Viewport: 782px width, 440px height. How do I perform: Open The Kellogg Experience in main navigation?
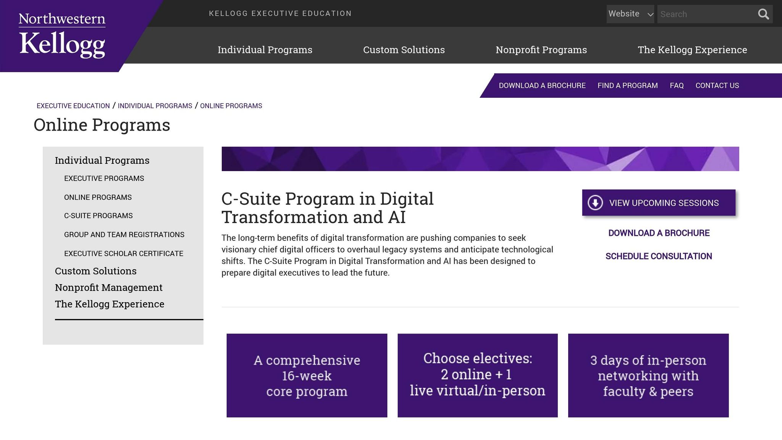tap(692, 50)
